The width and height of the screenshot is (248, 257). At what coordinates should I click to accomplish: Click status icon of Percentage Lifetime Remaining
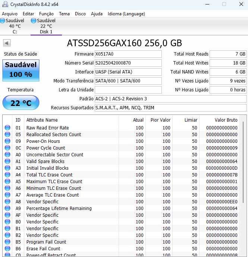(7, 208)
